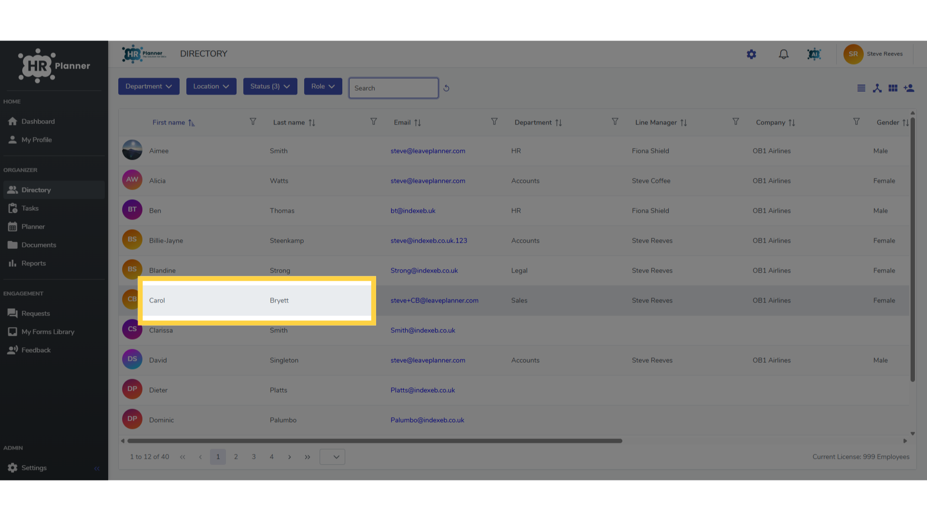Expand the Status (3) dropdown
The image size is (927, 521).
(270, 86)
